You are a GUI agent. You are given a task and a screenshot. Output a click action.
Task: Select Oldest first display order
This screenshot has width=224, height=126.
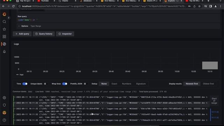[209, 84]
